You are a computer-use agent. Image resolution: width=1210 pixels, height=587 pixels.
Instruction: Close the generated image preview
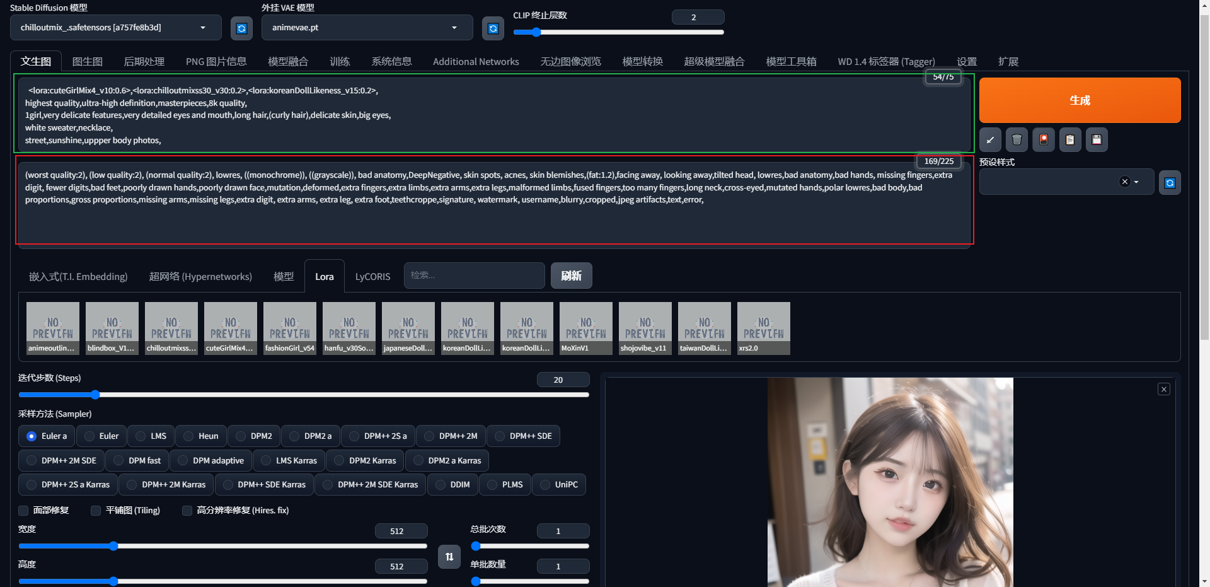coord(1164,389)
